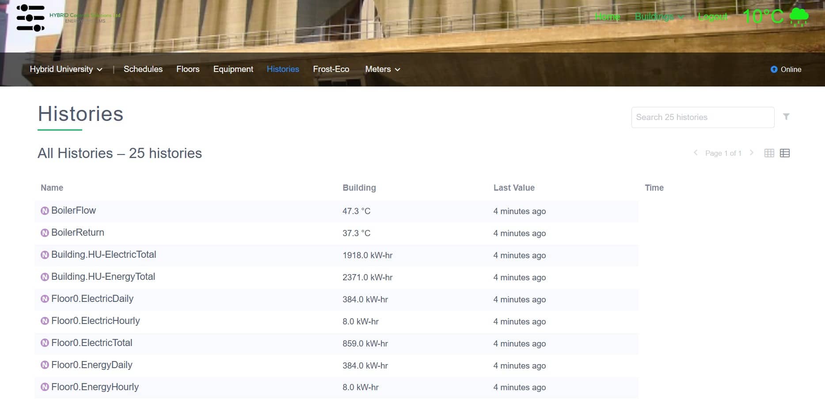Click the Logout link
Image resolution: width=825 pixels, height=399 pixels.
pos(712,17)
